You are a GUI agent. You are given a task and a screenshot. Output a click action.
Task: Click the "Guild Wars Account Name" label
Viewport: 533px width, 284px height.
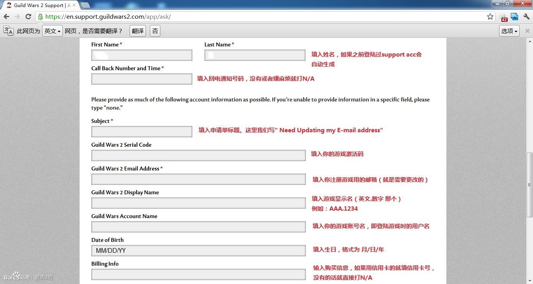[124, 216]
